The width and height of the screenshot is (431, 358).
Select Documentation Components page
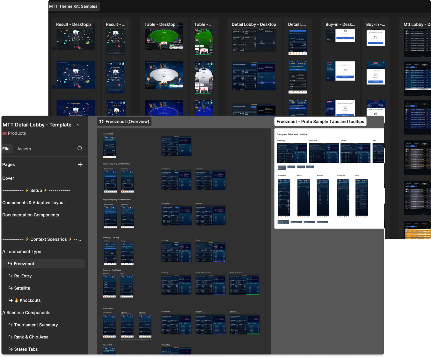[x=31, y=215]
